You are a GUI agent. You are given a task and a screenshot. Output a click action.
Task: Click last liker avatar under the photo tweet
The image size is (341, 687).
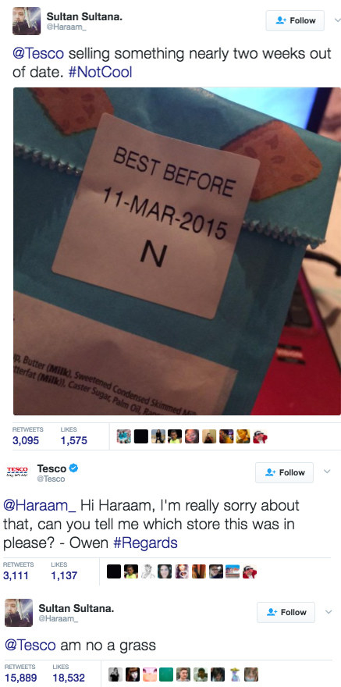click(x=261, y=436)
